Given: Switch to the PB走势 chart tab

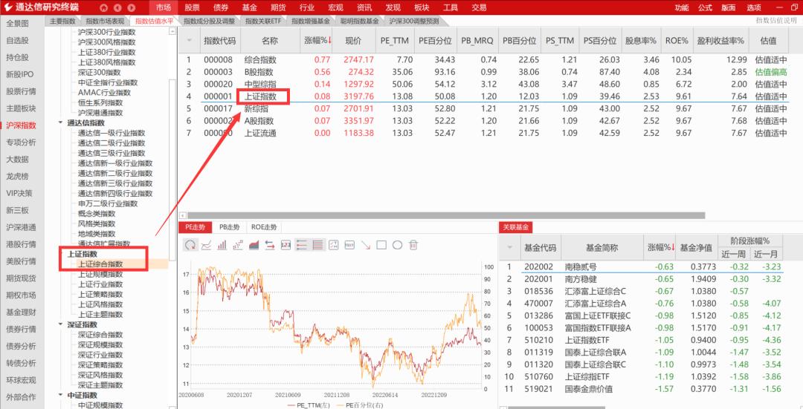Looking at the screenshot, I should (x=230, y=227).
